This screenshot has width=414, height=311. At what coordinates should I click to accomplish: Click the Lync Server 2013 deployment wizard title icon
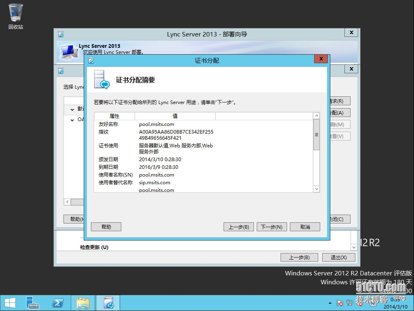61,34
